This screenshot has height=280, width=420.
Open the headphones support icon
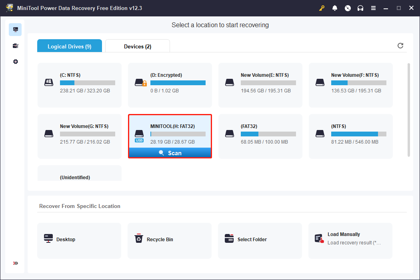[x=360, y=8]
